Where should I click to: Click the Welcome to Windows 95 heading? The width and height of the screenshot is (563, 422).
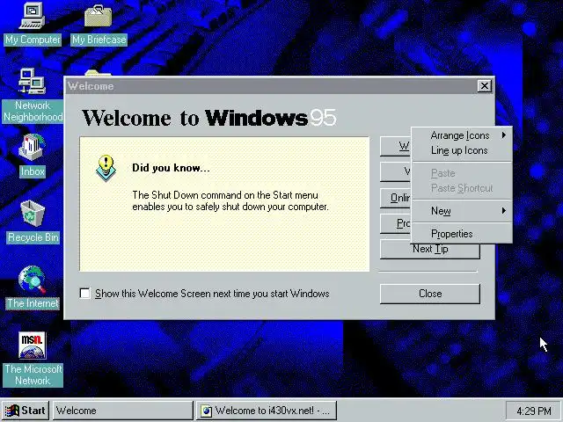209,118
